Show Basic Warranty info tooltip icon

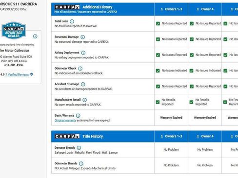(x=78, y=116)
